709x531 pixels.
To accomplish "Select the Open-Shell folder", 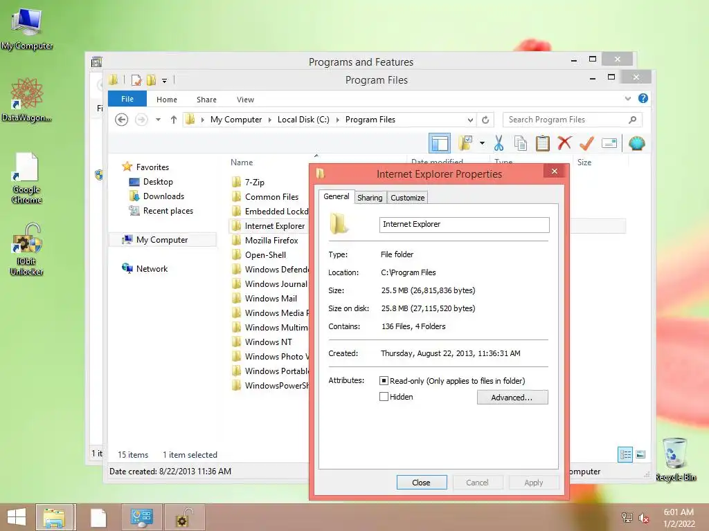I will pyautogui.click(x=265, y=254).
